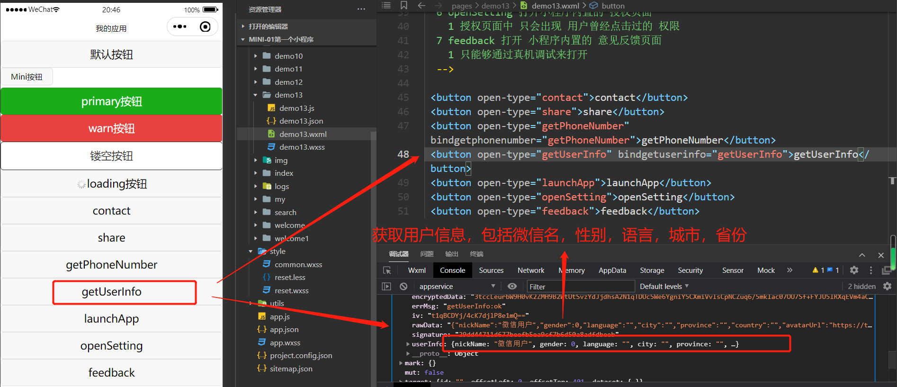The height and width of the screenshot is (387, 897).
Task: Open devtools settings gear
Action: [854, 270]
